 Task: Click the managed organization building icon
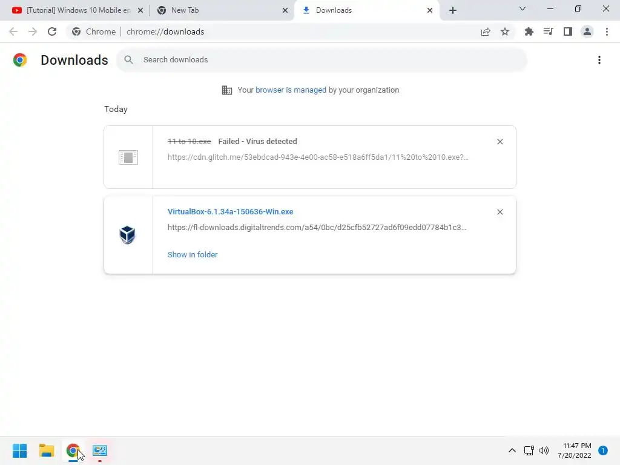[x=226, y=90]
